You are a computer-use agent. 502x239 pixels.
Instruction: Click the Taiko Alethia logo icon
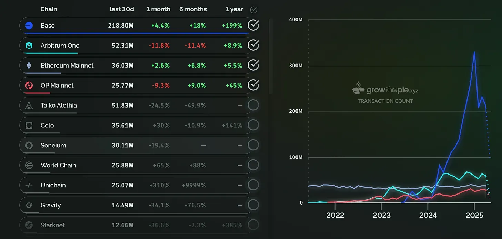click(29, 106)
